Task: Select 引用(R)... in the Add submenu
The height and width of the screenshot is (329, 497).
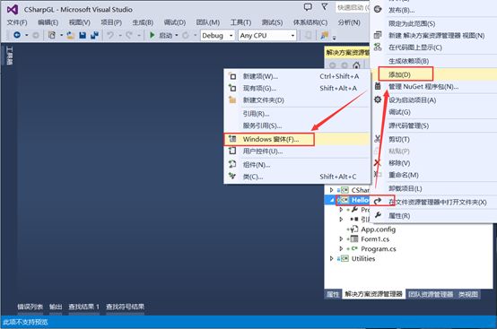Action: (x=297, y=114)
